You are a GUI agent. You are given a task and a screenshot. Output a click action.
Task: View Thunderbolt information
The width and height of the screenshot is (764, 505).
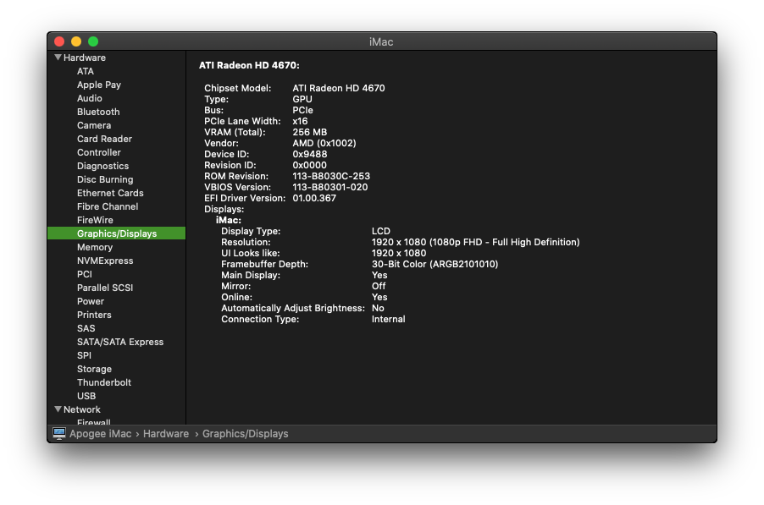pyautogui.click(x=104, y=382)
